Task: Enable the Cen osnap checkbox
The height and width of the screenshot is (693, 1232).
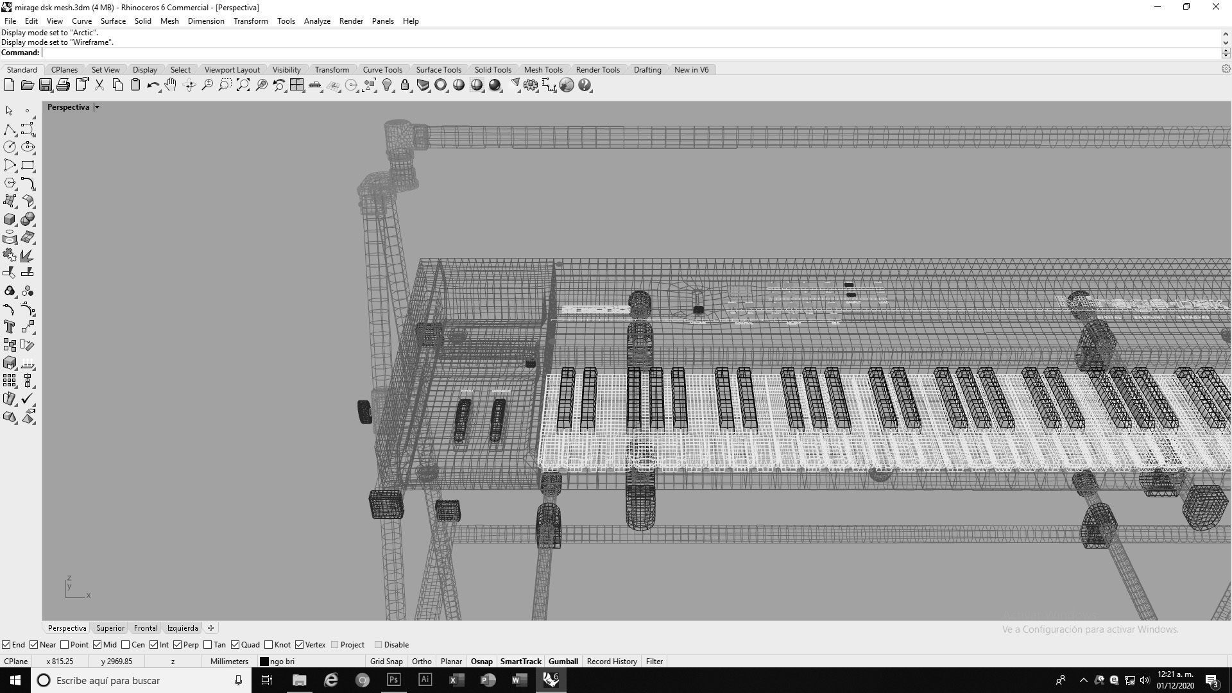Action: [126, 645]
